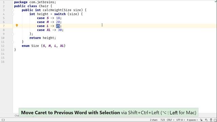Click the 'calcHeight' method name
Image resolution: width=217 pixels, height=122 pixels.
pos(52,10)
